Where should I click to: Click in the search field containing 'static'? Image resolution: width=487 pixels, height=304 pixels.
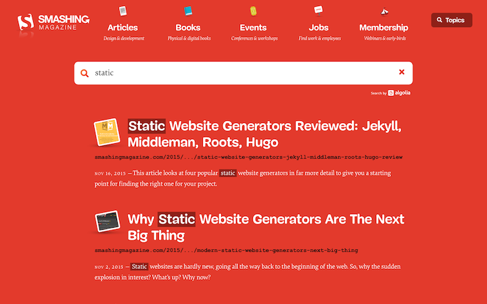point(237,73)
